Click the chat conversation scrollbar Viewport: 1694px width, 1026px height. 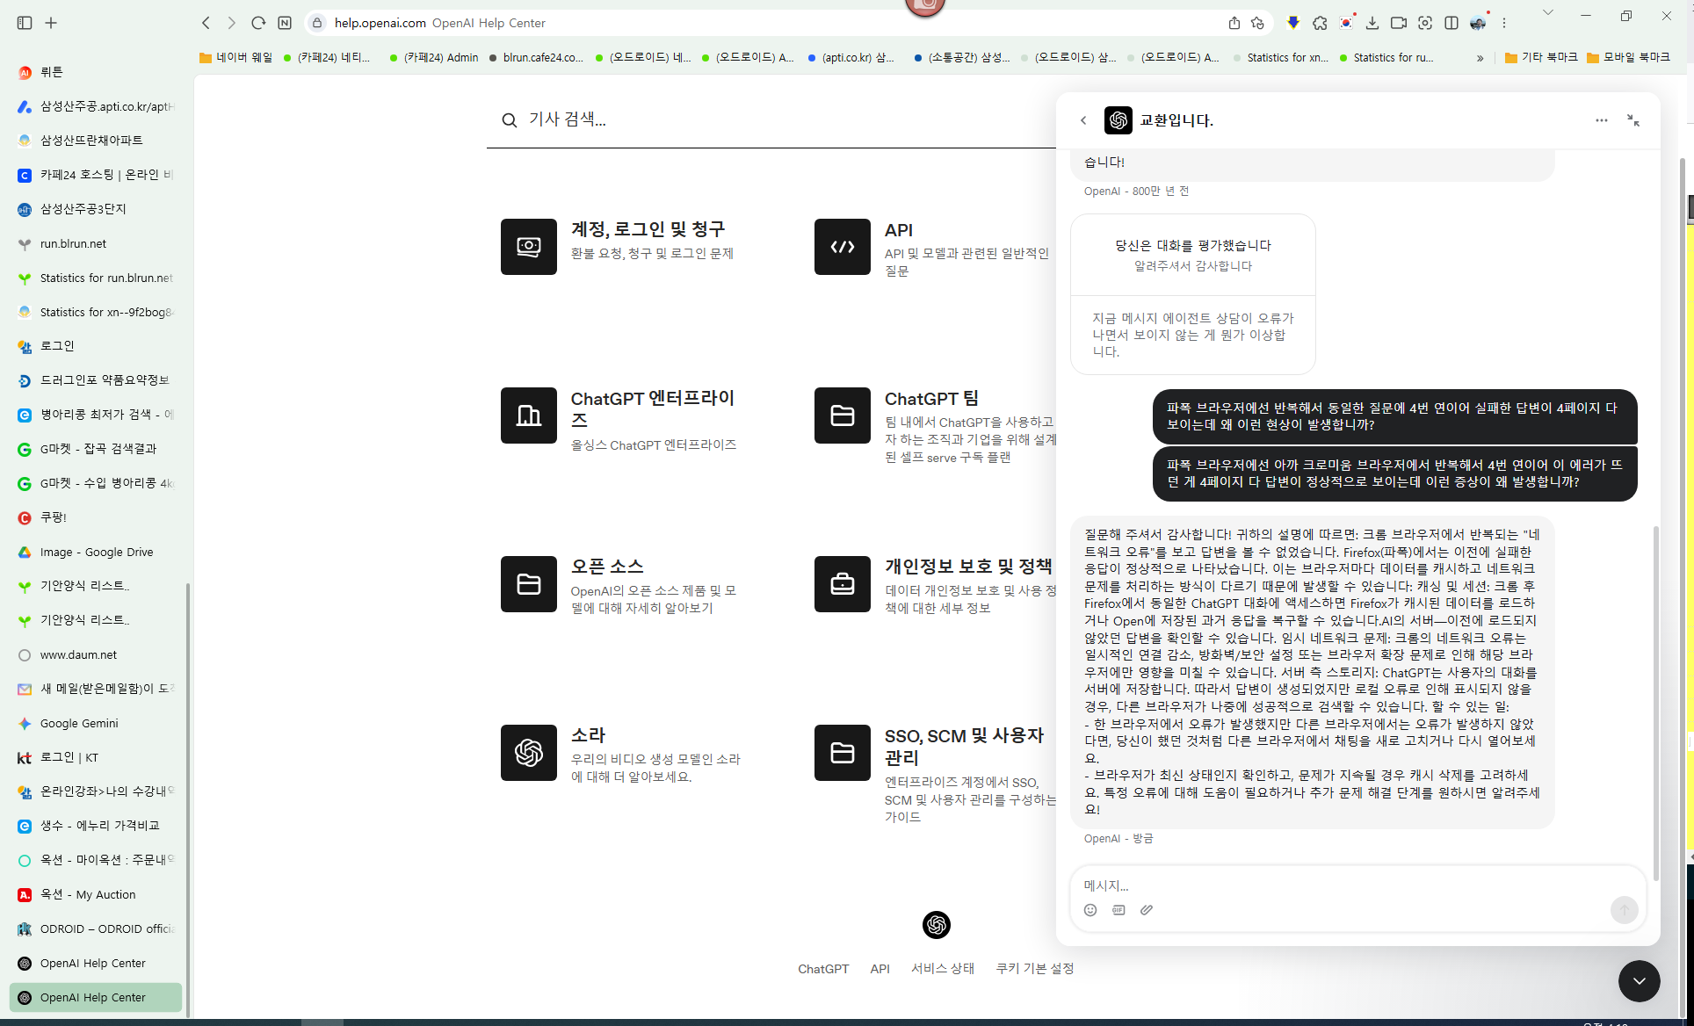pyautogui.click(x=1656, y=703)
